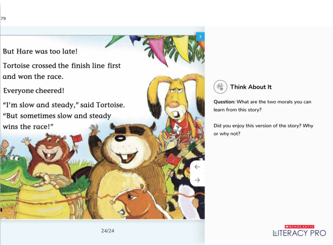Click the "Think About It" heading

(251, 87)
